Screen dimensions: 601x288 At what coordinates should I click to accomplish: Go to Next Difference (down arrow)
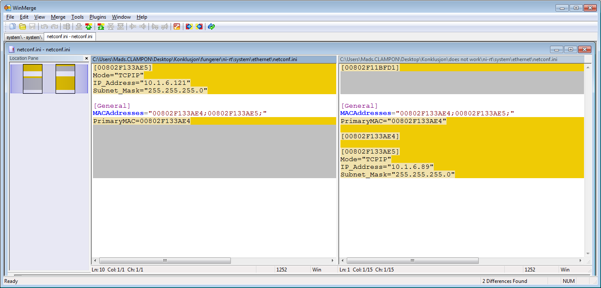tap(79, 26)
